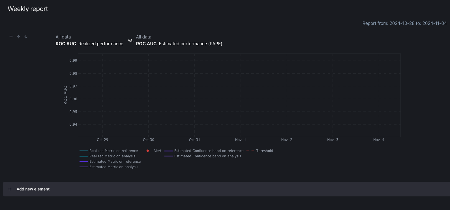Toggle Estimated Confidence band on reference

click(209, 151)
